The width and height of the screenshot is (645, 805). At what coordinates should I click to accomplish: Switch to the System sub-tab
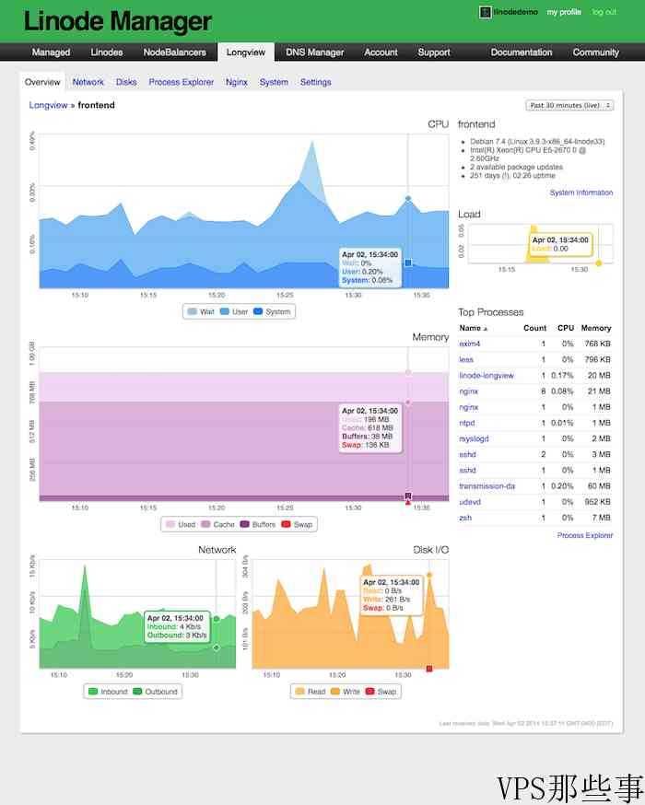[274, 82]
